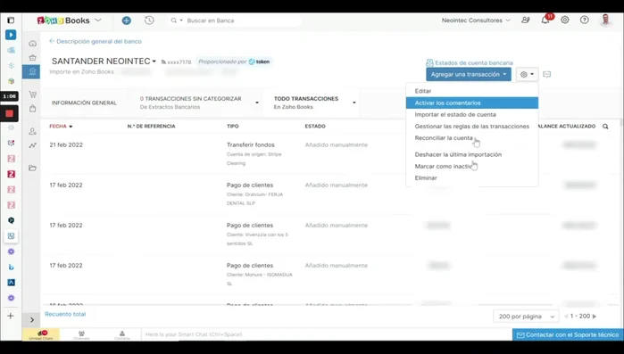Open Accountant person icon in sidebar

(33, 131)
